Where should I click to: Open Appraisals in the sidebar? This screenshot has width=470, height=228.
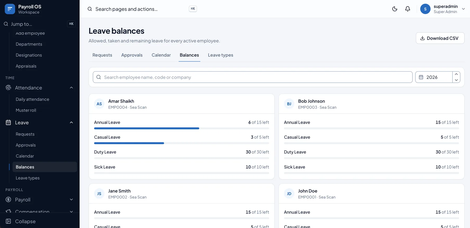(x=26, y=66)
